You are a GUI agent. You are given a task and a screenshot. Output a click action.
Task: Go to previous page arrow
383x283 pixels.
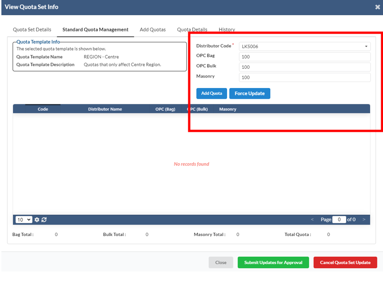point(312,219)
